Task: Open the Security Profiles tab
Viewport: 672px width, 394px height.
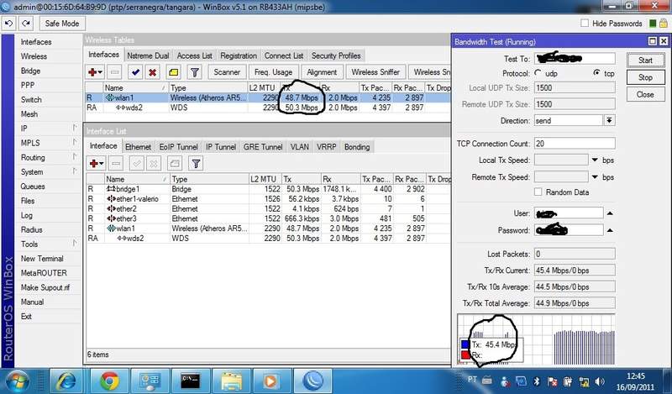Action: click(x=336, y=55)
